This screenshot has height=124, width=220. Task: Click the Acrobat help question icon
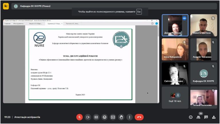(x=152, y=23)
